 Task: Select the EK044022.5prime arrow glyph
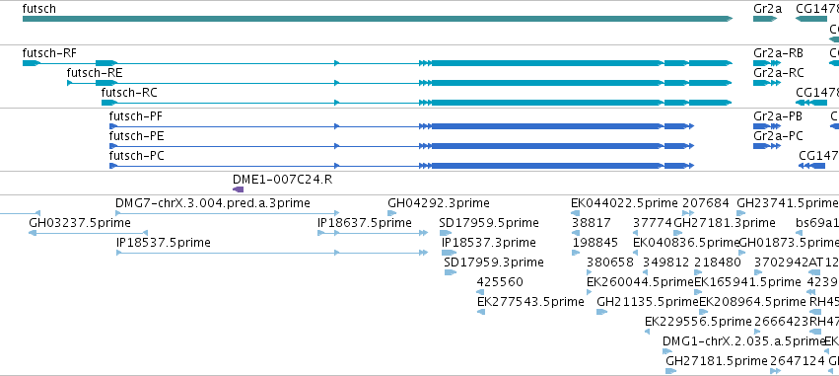tap(575, 213)
